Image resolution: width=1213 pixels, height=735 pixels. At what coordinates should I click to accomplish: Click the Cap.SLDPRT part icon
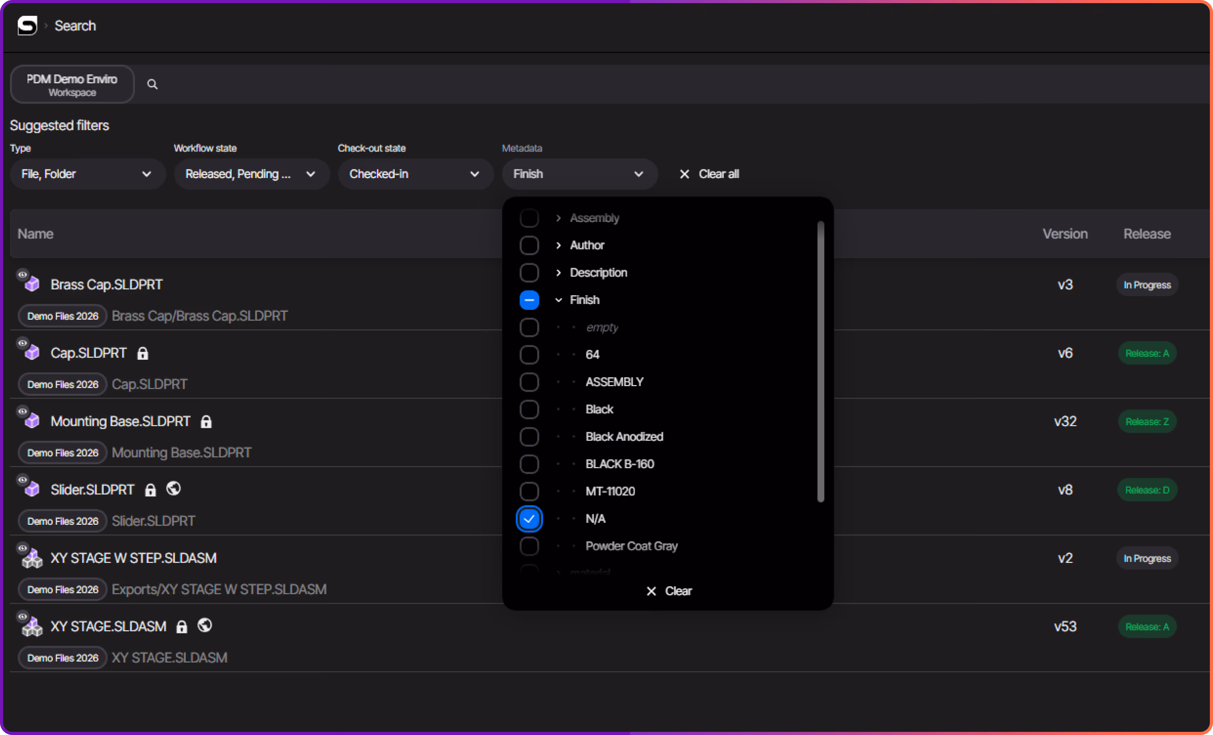click(33, 353)
